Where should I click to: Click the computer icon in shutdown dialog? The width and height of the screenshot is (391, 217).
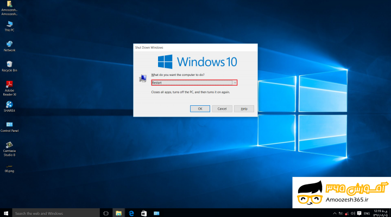click(x=143, y=79)
